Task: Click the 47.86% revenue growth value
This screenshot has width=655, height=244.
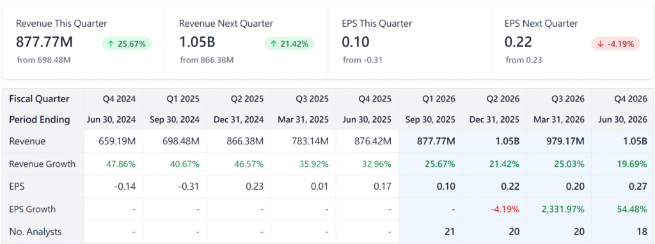Action: coord(120,164)
